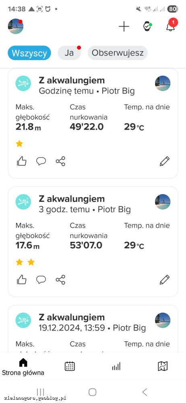The width and height of the screenshot is (186, 403).
Task: Switch to the Ja filter tab
Action: point(69,53)
